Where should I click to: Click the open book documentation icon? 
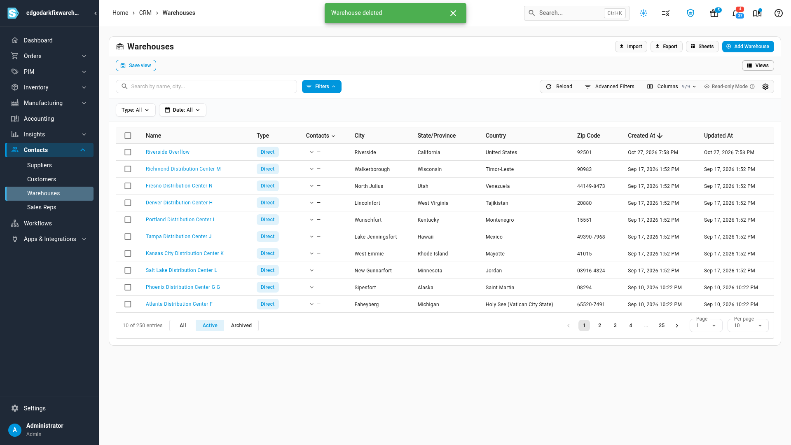757,13
